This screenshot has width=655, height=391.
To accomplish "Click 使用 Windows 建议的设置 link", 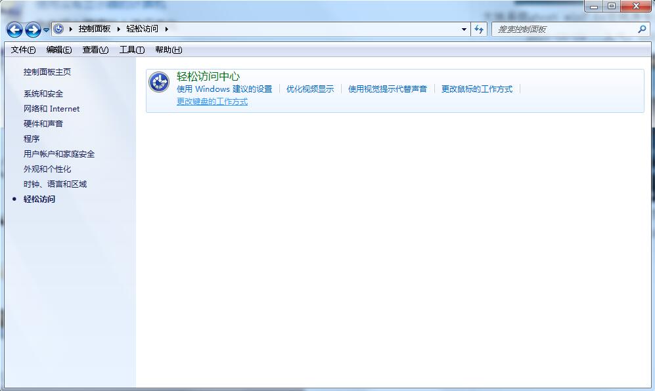I will tap(224, 89).
